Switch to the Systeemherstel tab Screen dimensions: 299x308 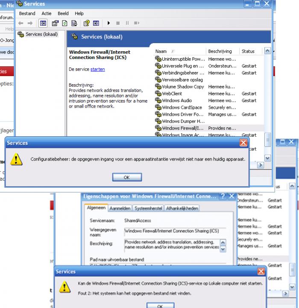(148, 208)
